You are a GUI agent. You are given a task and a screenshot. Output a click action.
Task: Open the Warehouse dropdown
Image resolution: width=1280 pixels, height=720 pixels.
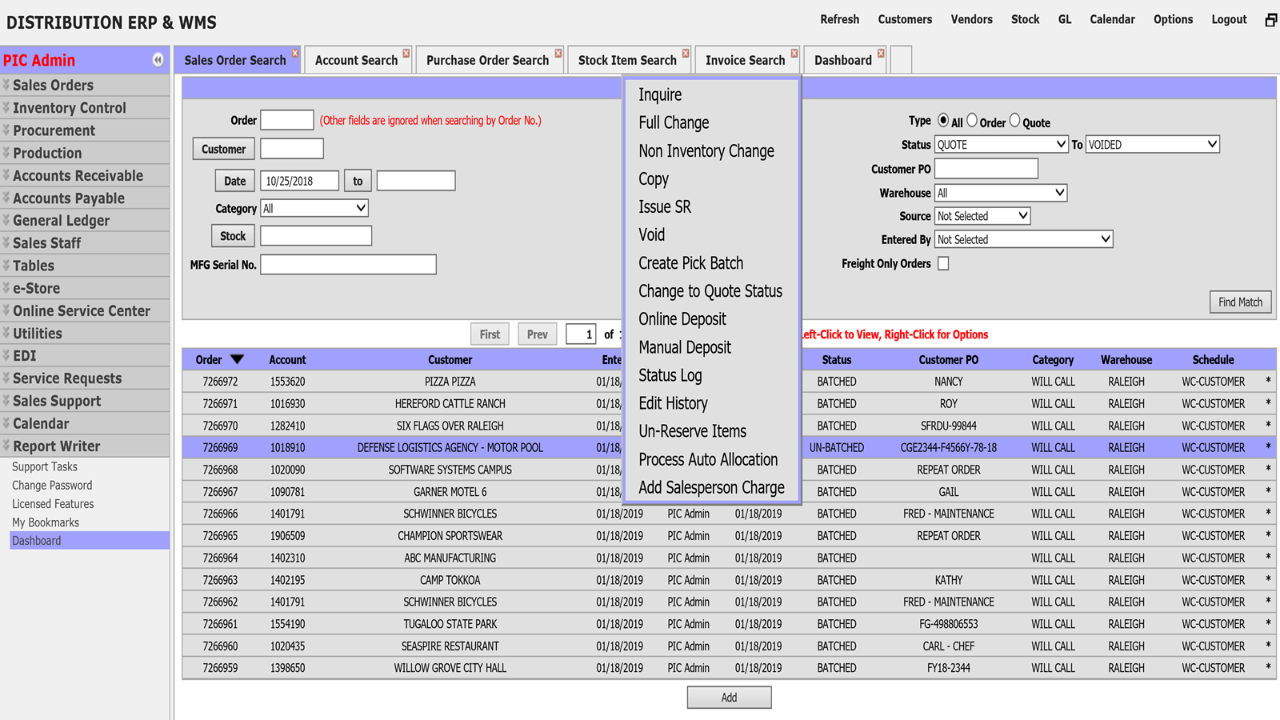[x=1001, y=193]
